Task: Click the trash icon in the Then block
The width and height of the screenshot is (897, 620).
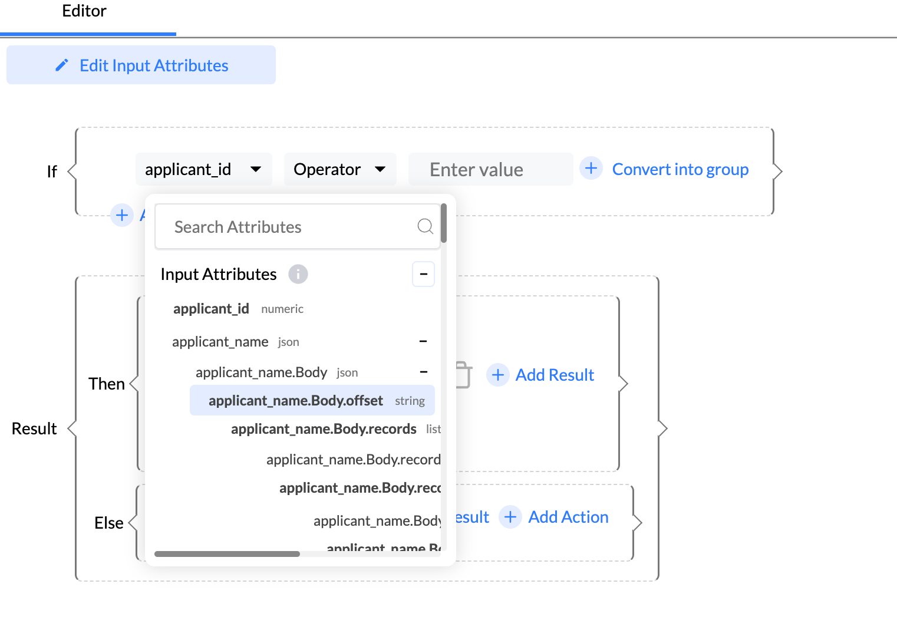Action: (464, 375)
